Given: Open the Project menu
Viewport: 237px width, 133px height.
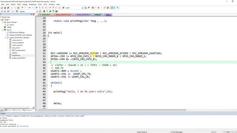Looking at the screenshot, I should 13,4.
